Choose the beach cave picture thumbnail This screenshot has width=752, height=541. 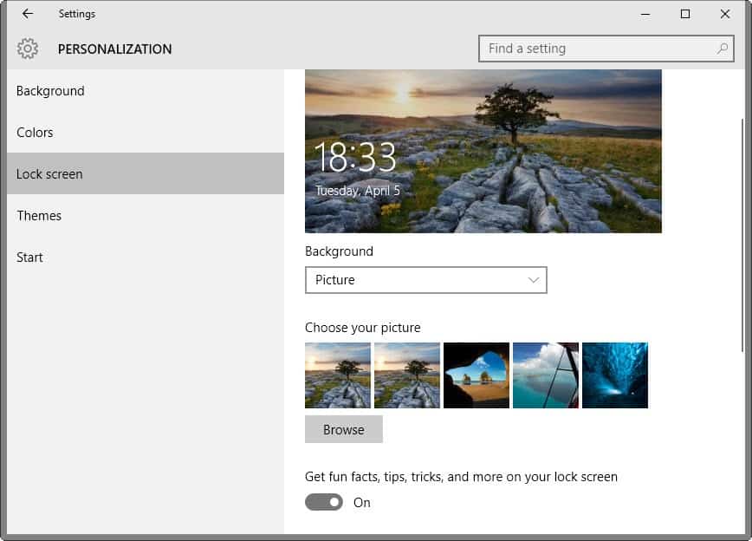click(476, 375)
